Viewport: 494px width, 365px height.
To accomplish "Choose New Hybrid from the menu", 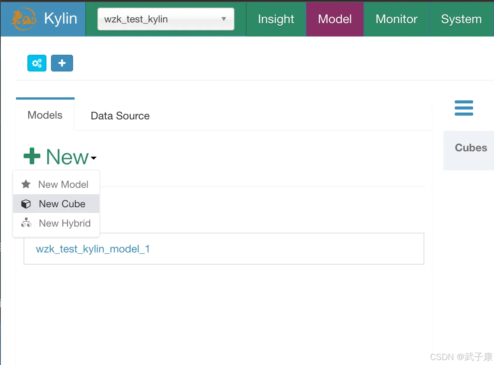I will (x=65, y=223).
